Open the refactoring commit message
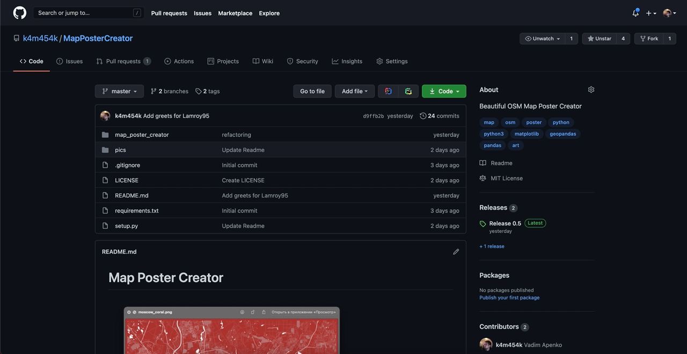687x354 pixels. [236, 135]
